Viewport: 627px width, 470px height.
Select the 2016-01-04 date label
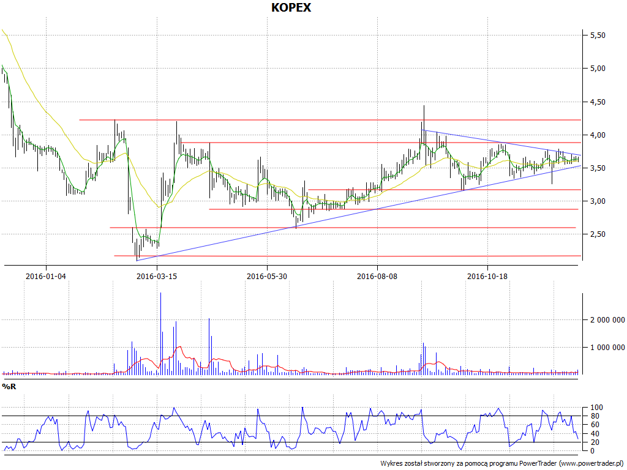point(46,276)
